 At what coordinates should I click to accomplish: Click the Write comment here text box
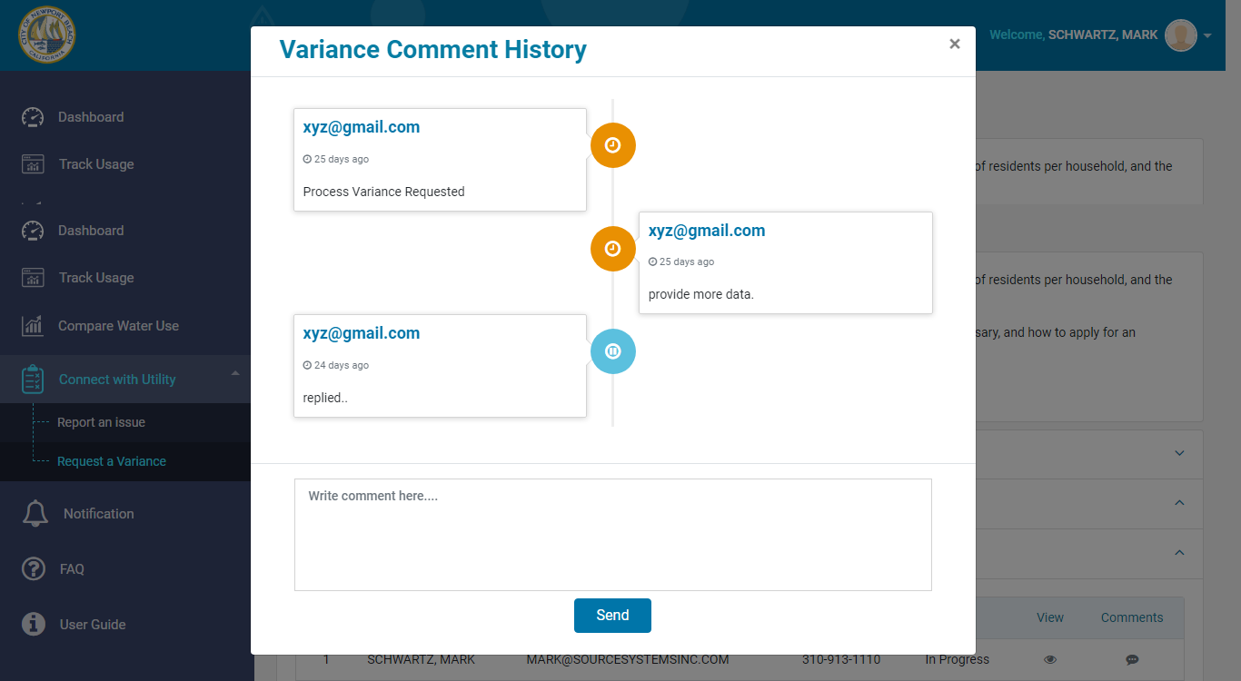(612, 534)
